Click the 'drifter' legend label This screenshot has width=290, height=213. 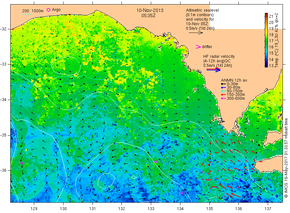pyautogui.click(x=207, y=47)
